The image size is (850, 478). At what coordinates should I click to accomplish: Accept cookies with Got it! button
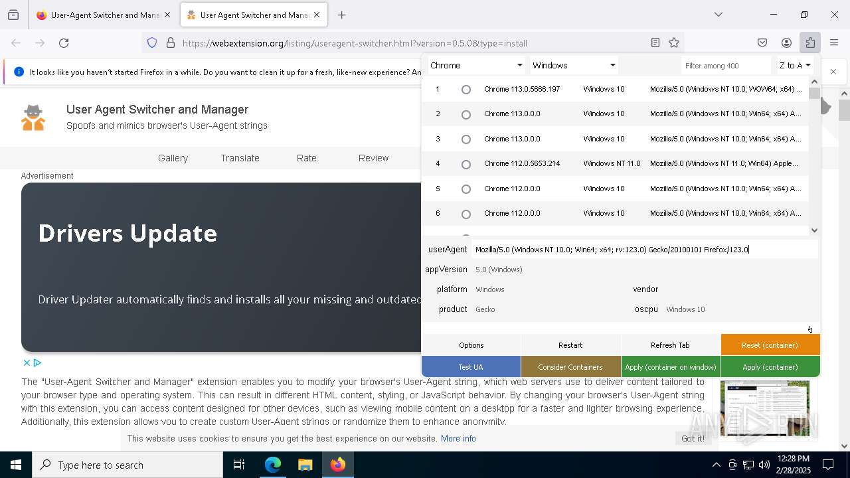pos(693,438)
